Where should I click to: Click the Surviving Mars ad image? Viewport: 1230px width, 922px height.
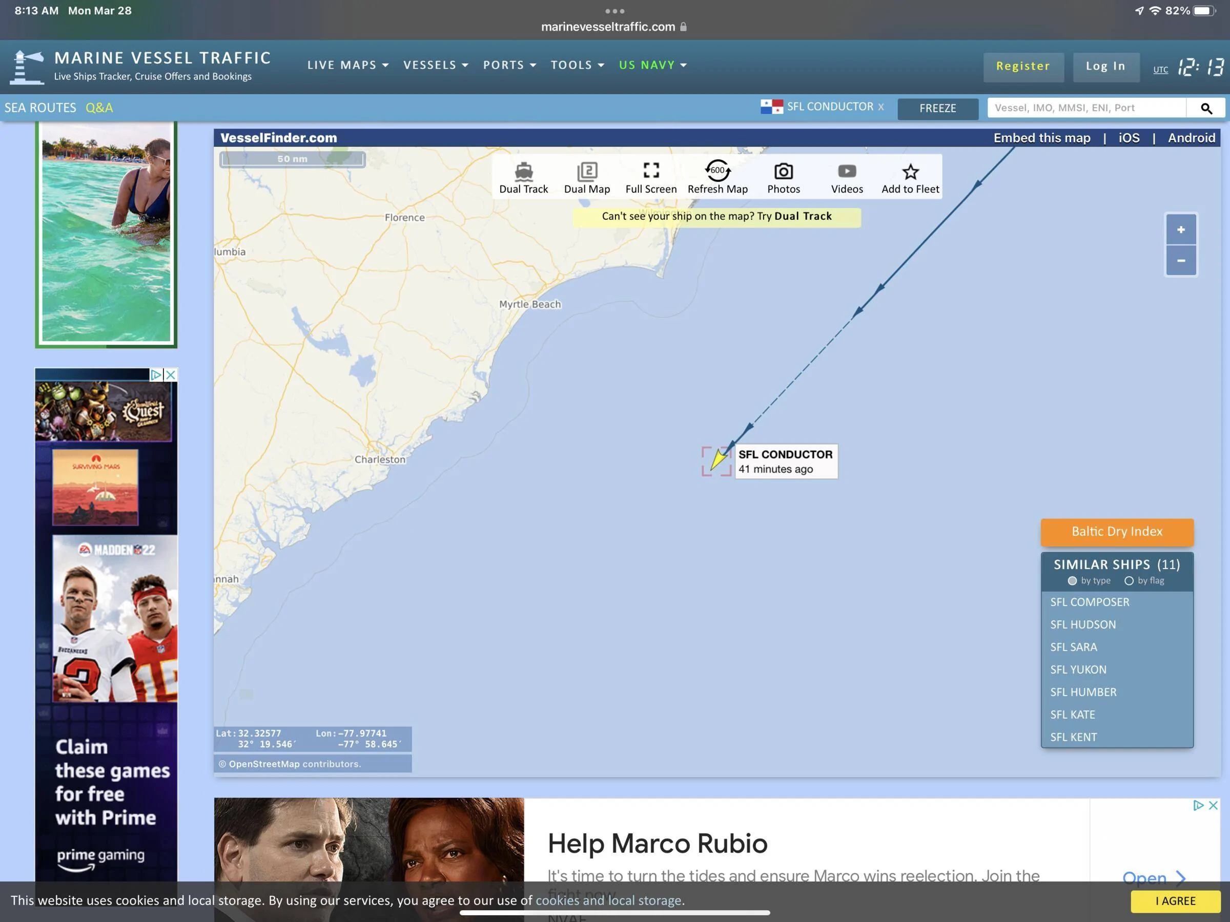[95, 488]
